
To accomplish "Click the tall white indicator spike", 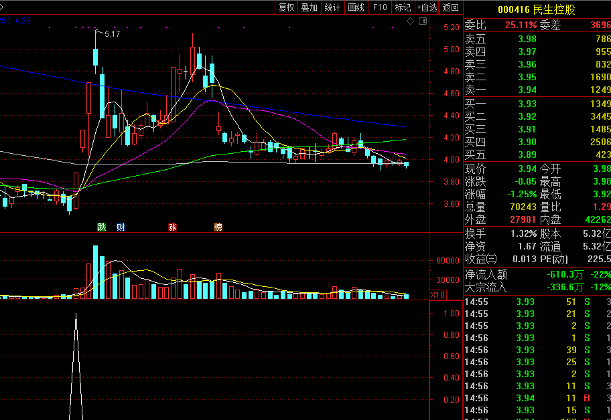I will 76,366.
